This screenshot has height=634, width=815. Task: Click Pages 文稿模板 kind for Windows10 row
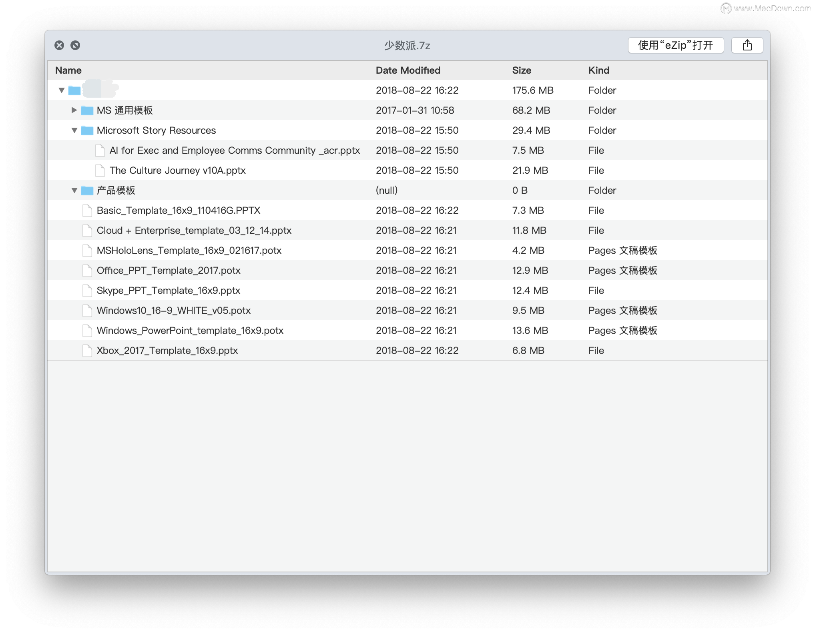[x=622, y=311]
